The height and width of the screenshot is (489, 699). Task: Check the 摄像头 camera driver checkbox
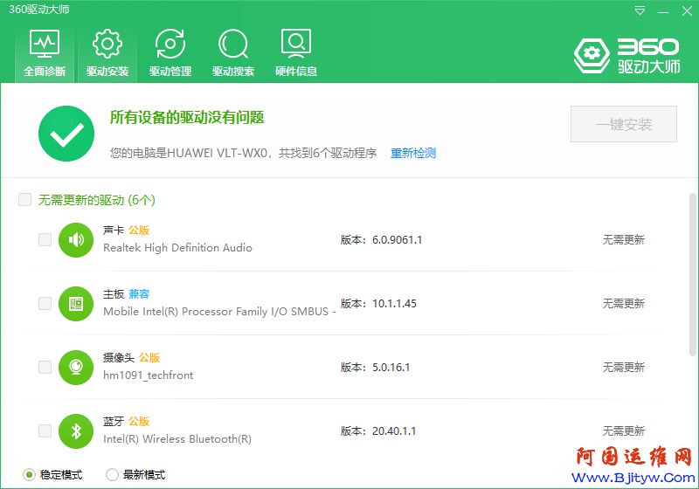[x=45, y=367]
